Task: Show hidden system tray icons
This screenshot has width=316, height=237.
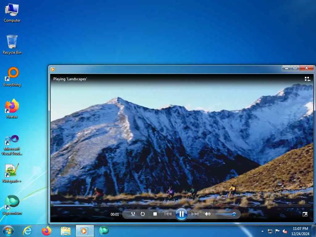Action: pos(262,231)
